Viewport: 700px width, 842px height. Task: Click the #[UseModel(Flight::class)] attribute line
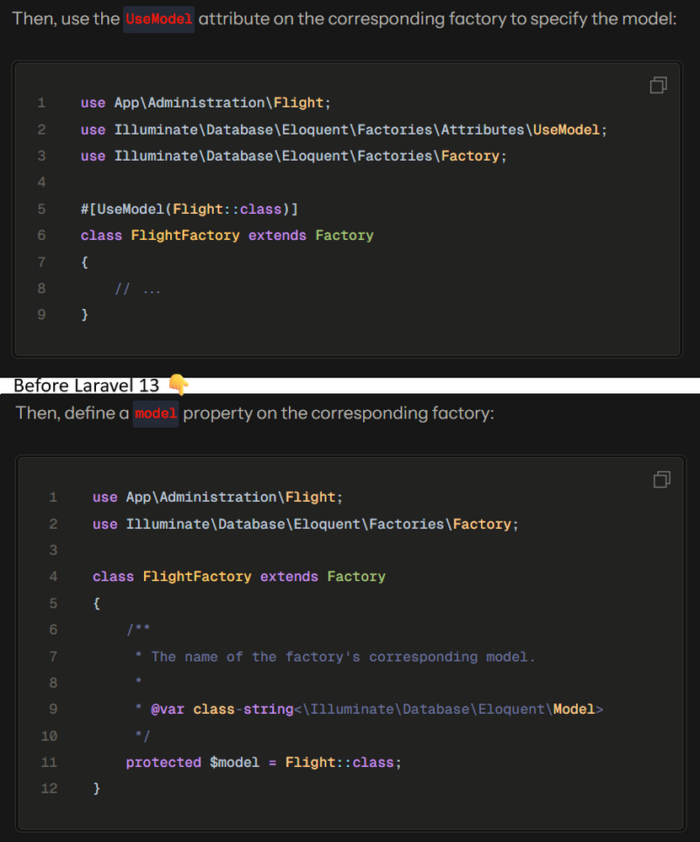(189, 209)
